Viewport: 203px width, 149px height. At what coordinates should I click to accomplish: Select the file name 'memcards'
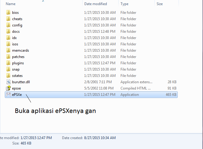point(20,50)
